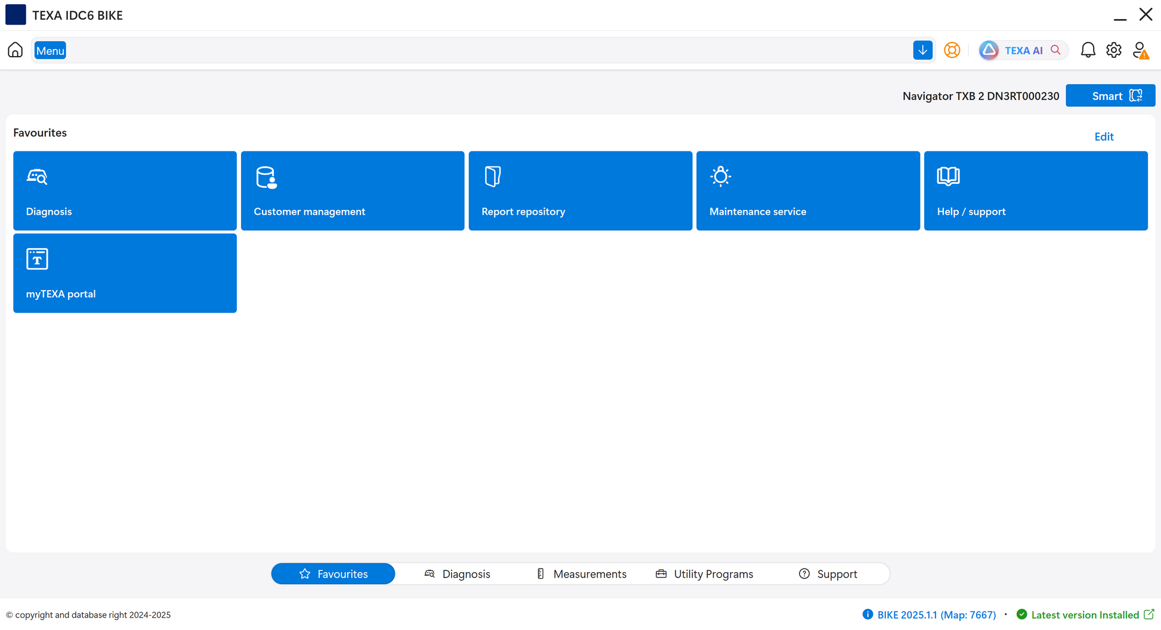Switch to the Utility Programs tab

click(x=705, y=574)
